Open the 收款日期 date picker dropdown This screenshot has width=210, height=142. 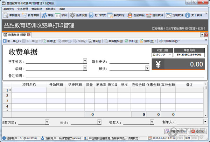[170, 55]
